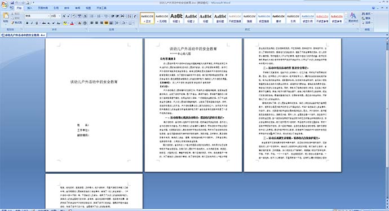This screenshot has height=211, width=389.
Task: Select the document tab below the ribbon
Action: (24, 35)
